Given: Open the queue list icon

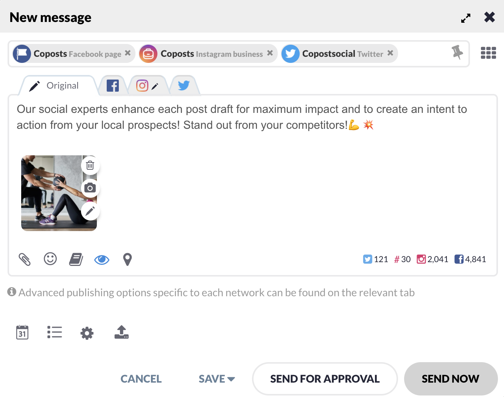Looking at the screenshot, I should 54,332.
